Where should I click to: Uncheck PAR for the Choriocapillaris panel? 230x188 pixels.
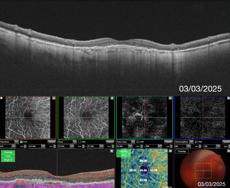tap(196, 142)
